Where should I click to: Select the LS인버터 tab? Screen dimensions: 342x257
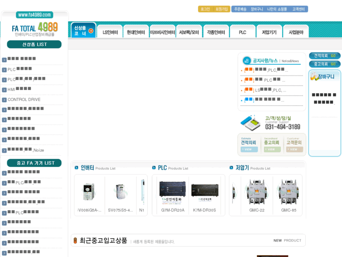(x=110, y=32)
